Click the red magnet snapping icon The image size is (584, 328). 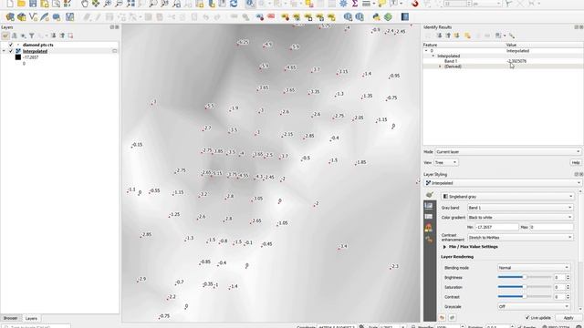click(415, 4)
